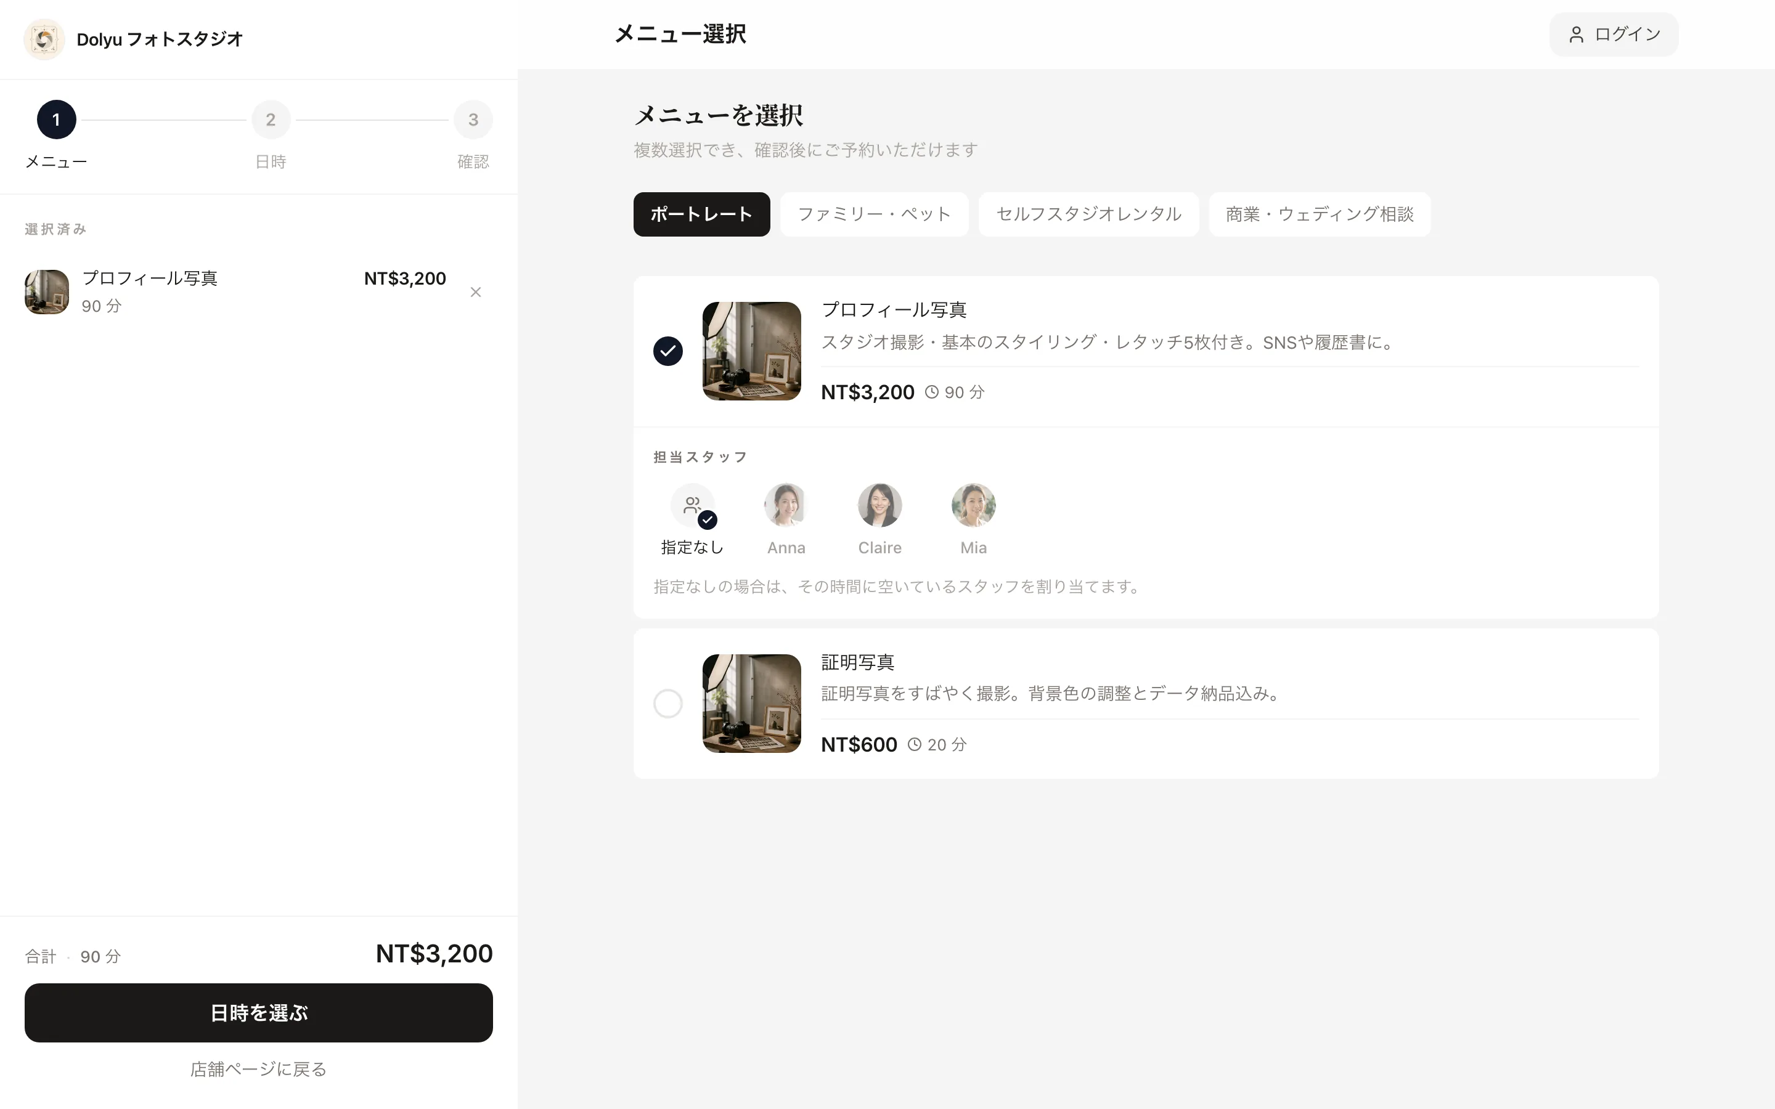Click the 証明写真 description text
The height and width of the screenshot is (1109, 1775).
click(x=1052, y=694)
